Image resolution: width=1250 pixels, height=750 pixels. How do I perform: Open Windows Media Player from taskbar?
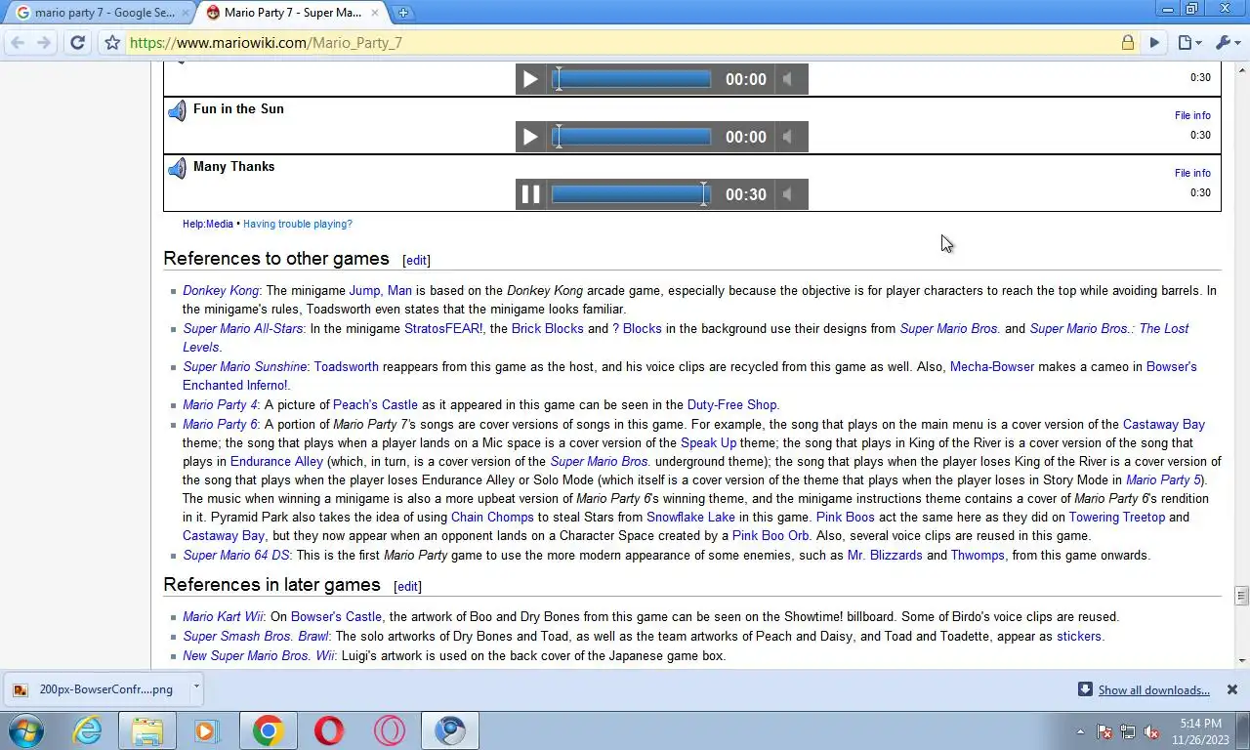206,730
